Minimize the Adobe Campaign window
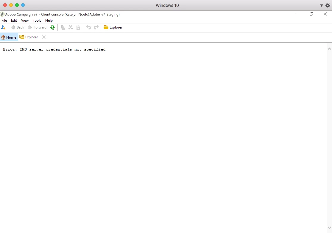The height and width of the screenshot is (233, 332). 298,14
